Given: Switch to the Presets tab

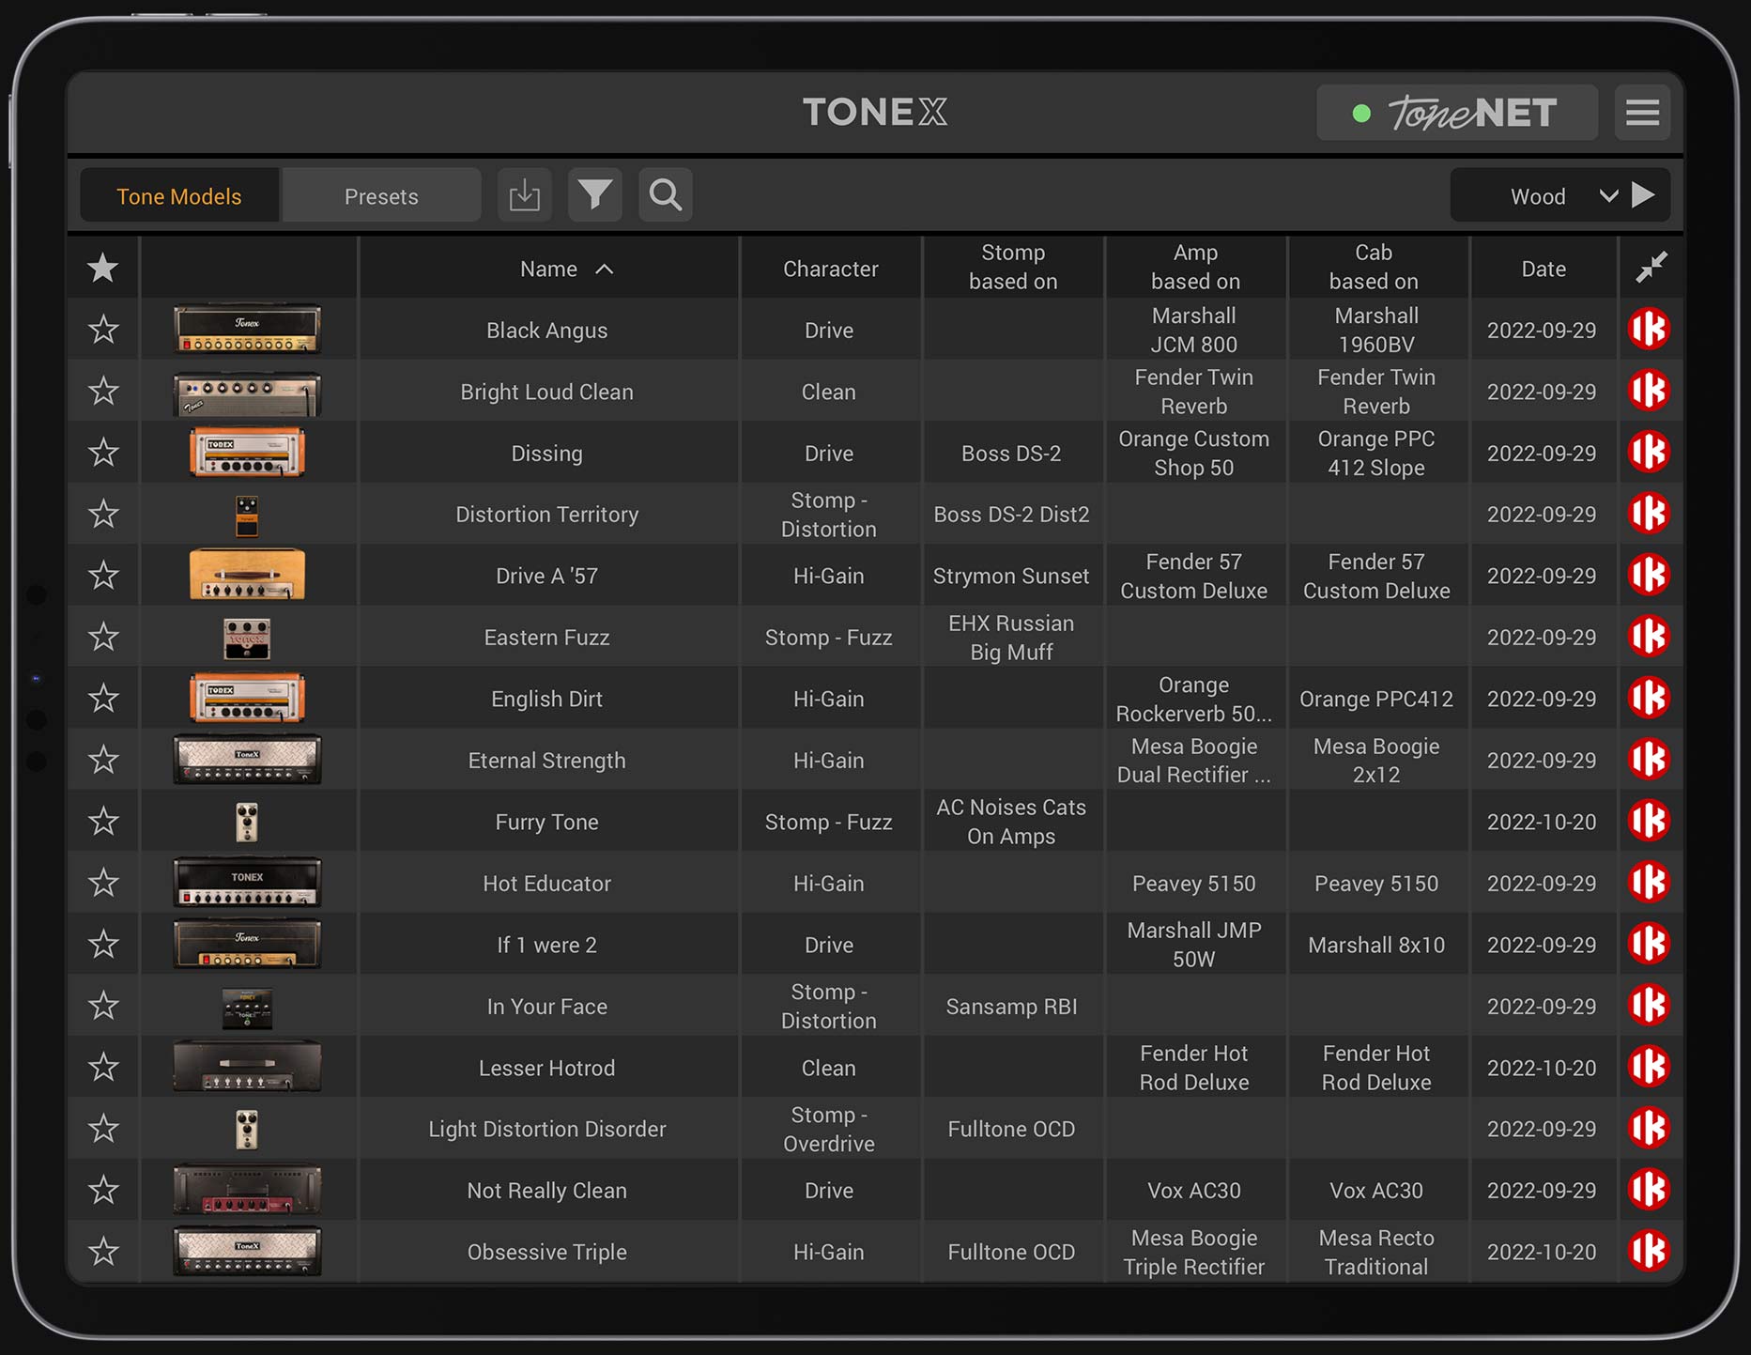Looking at the screenshot, I should 381,195.
